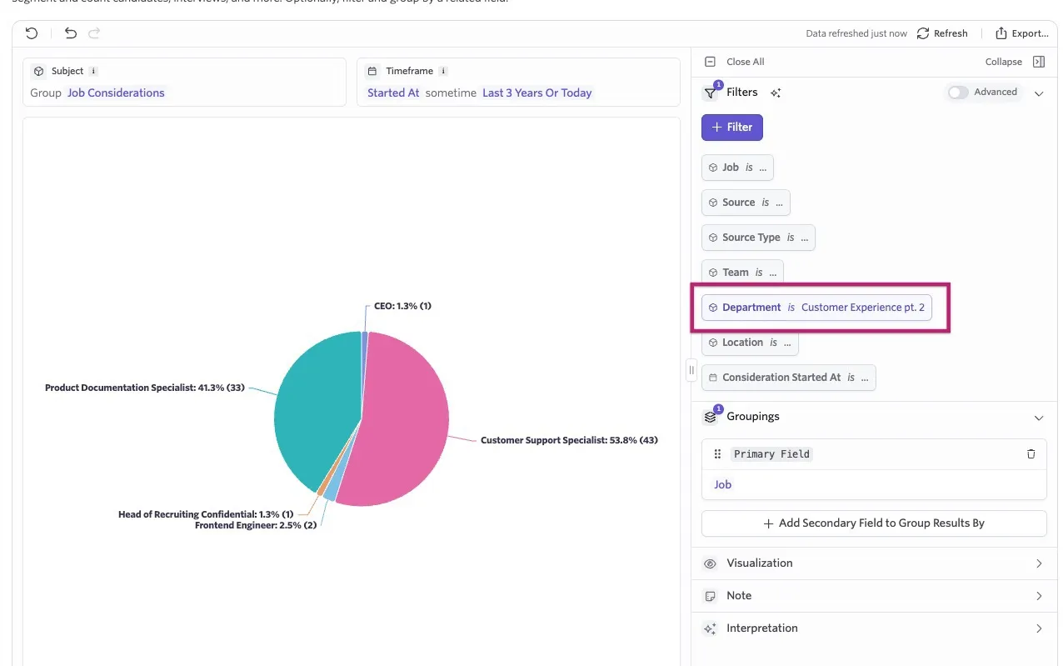Image resolution: width=1063 pixels, height=666 pixels.
Task: Click the Filters funnel icon
Action: [711, 93]
